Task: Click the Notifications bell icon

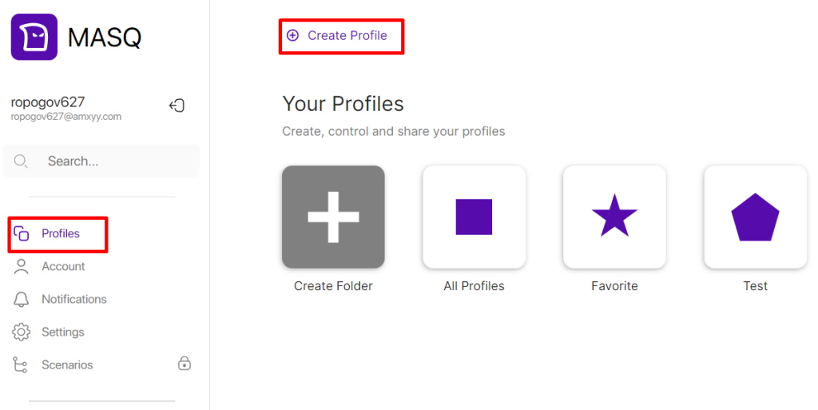Action: pos(22,300)
